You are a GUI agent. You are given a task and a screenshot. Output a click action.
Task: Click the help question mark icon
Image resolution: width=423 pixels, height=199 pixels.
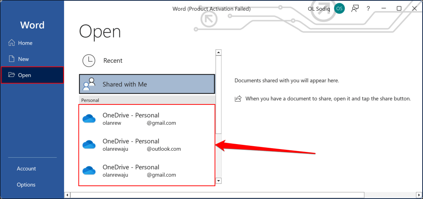point(368,9)
